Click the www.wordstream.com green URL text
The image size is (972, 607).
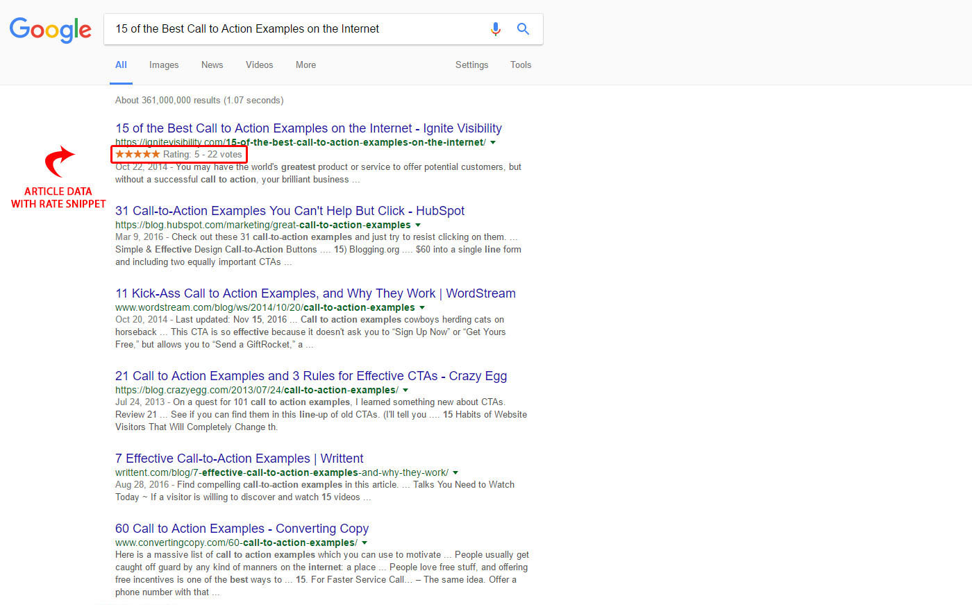tap(265, 307)
